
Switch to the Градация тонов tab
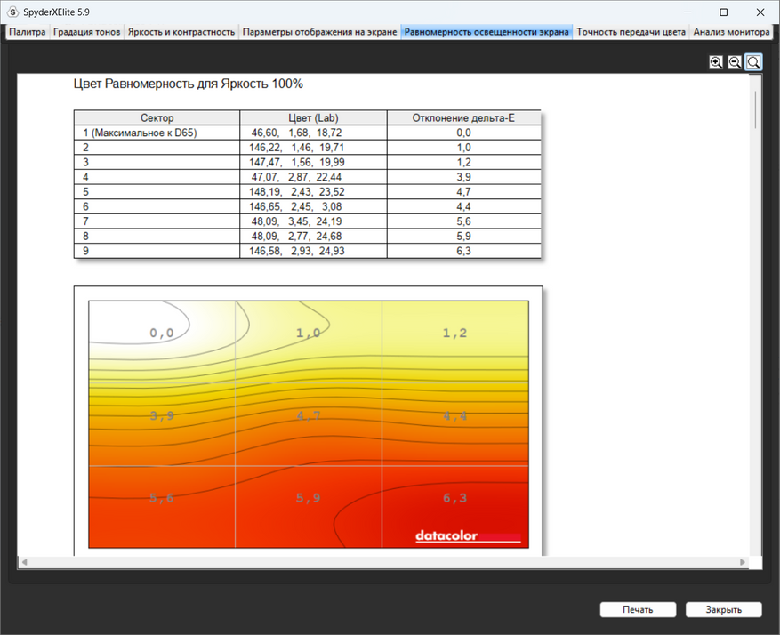tap(87, 32)
